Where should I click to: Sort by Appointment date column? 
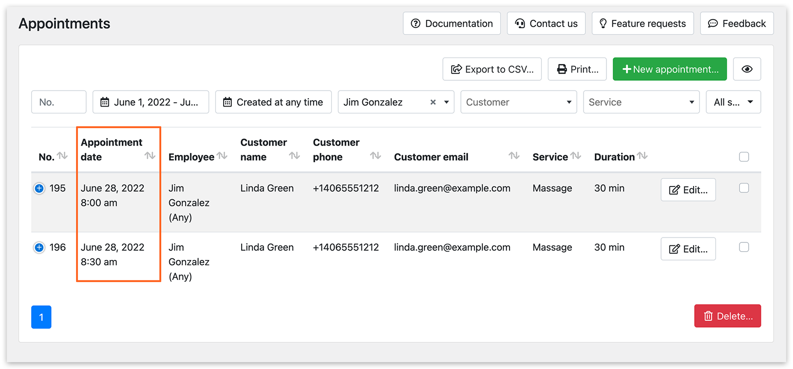tap(150, 156)
